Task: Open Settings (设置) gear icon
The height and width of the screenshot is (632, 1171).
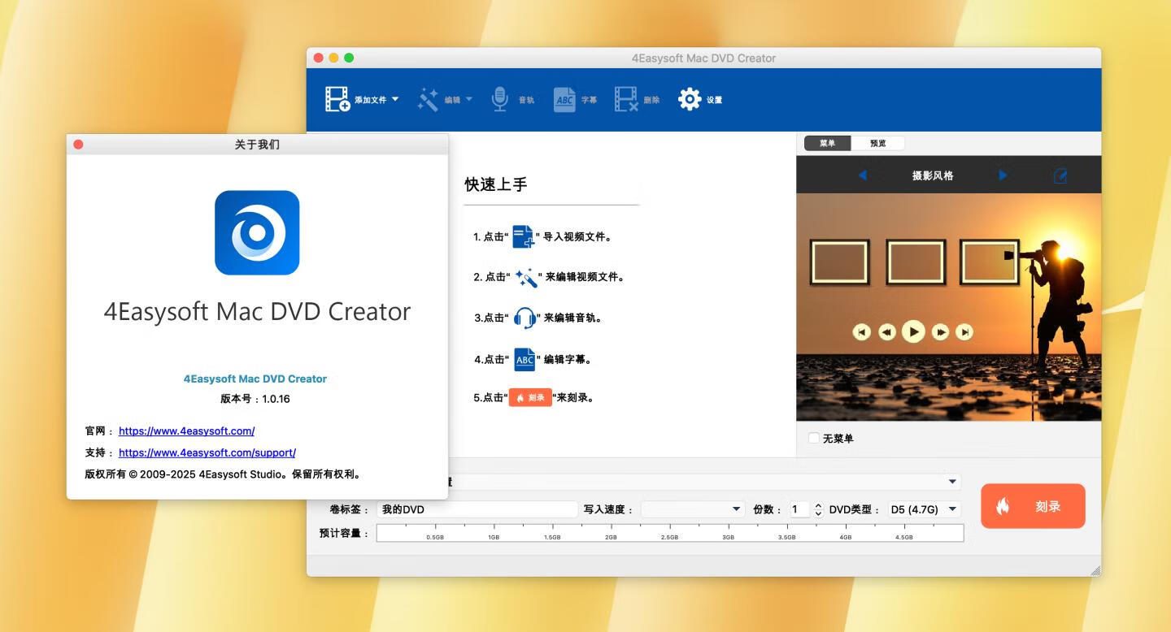Action: coord(690,99)
